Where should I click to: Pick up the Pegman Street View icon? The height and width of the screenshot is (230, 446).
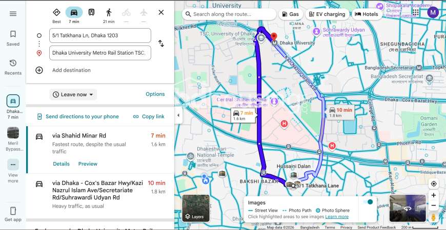coord(434,218)
